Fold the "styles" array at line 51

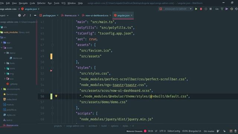click(52, 68)
